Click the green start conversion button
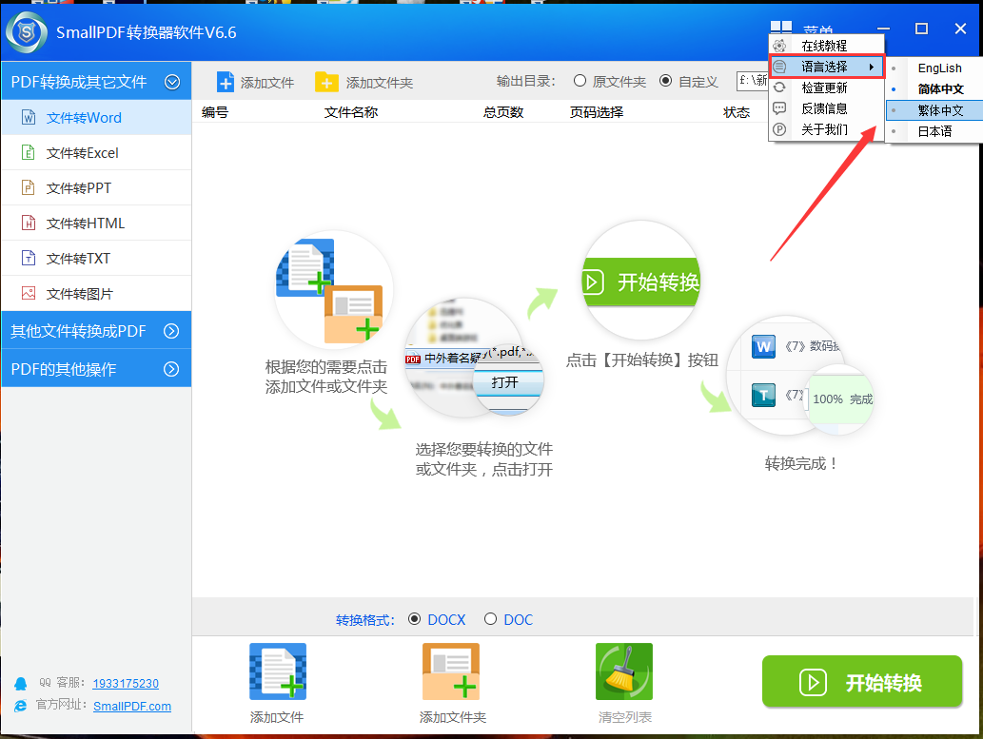 [862, 682]
